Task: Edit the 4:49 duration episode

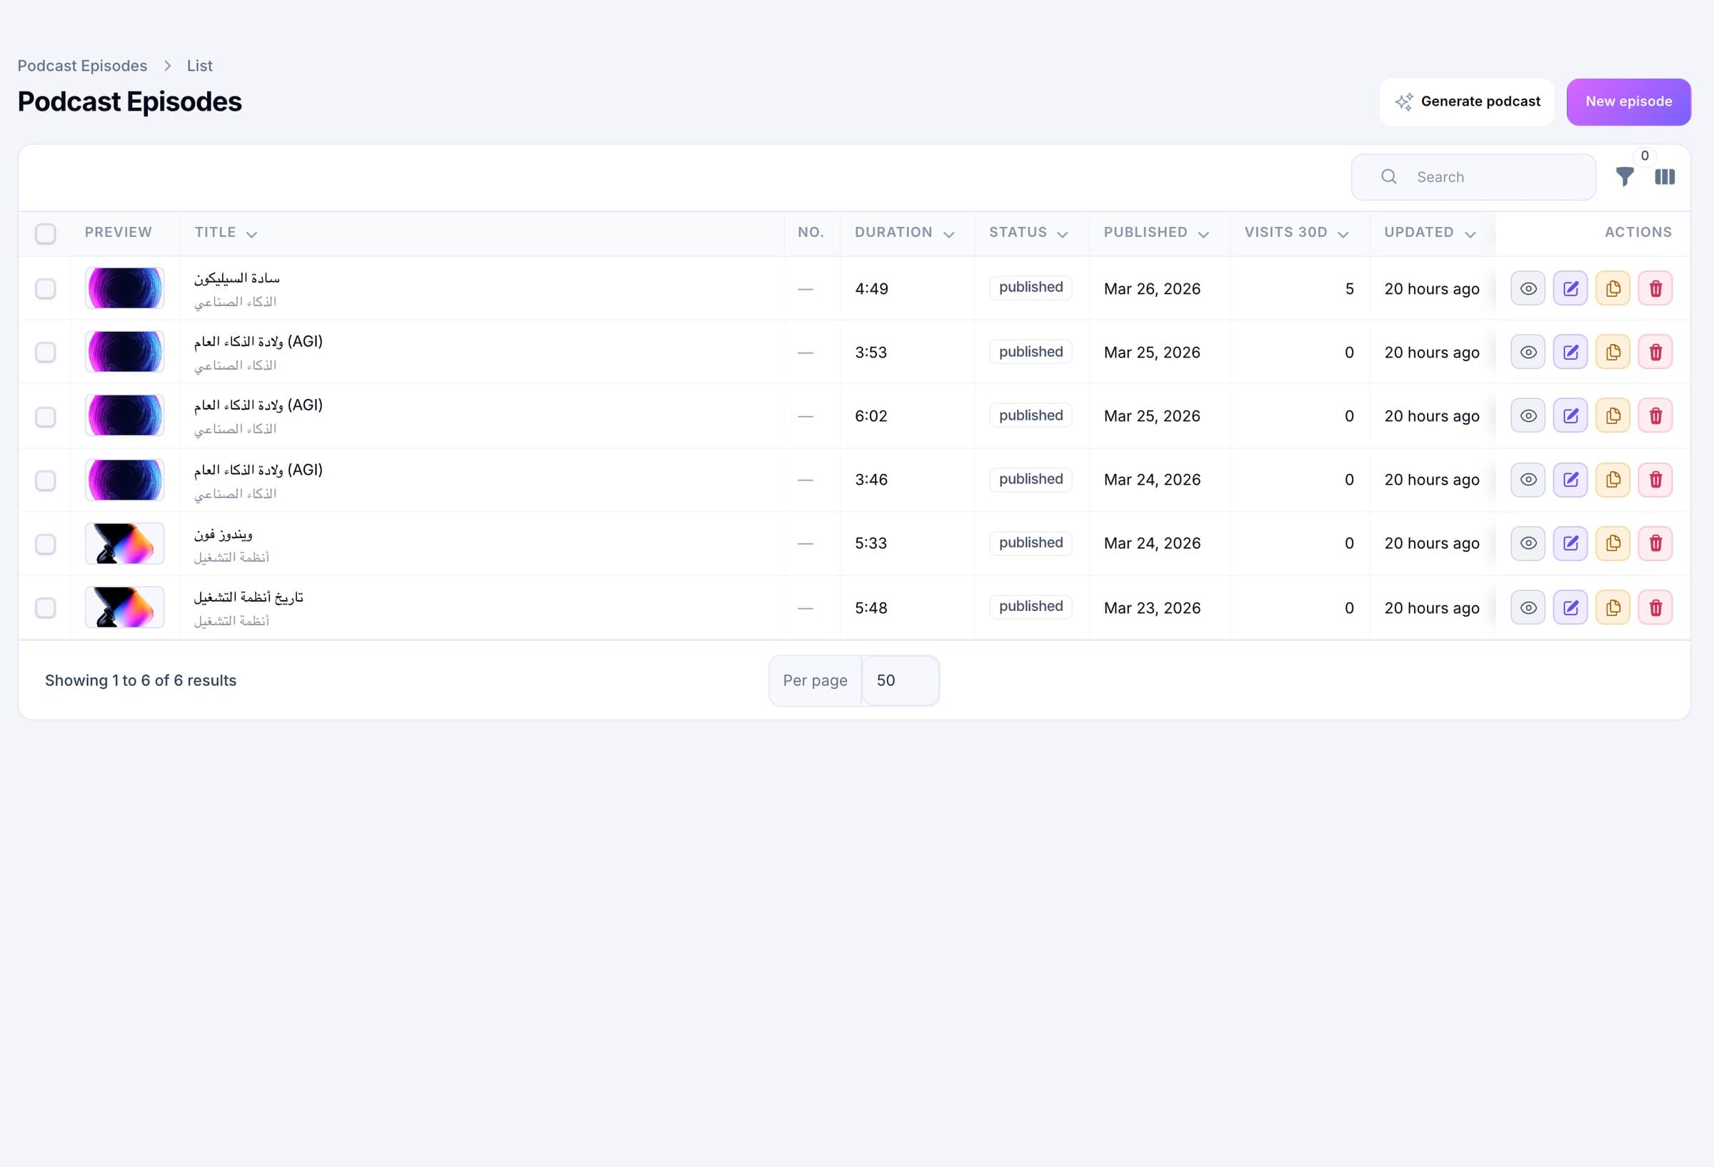Action: click(1570, 288)
